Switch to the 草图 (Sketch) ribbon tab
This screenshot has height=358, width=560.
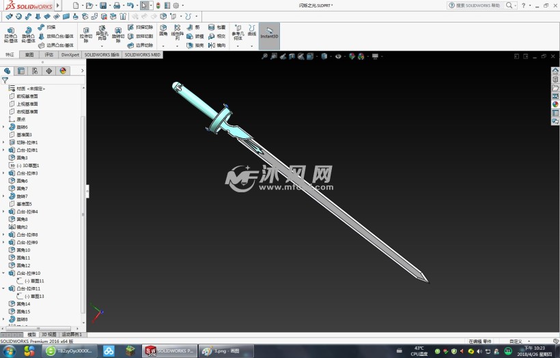click(x=29, y=55)
